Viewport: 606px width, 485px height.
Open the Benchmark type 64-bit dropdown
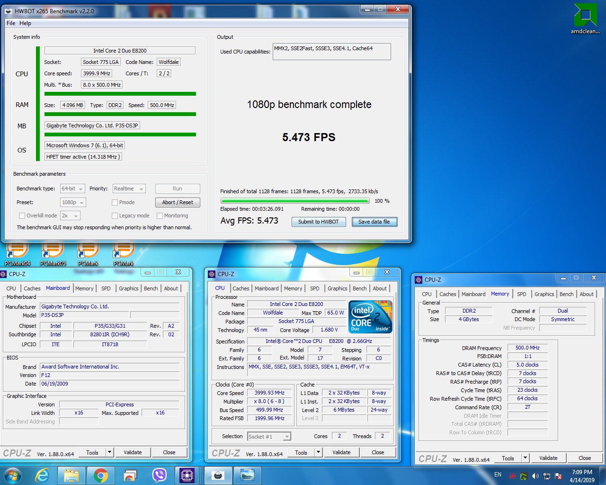[x=72, y=189]
